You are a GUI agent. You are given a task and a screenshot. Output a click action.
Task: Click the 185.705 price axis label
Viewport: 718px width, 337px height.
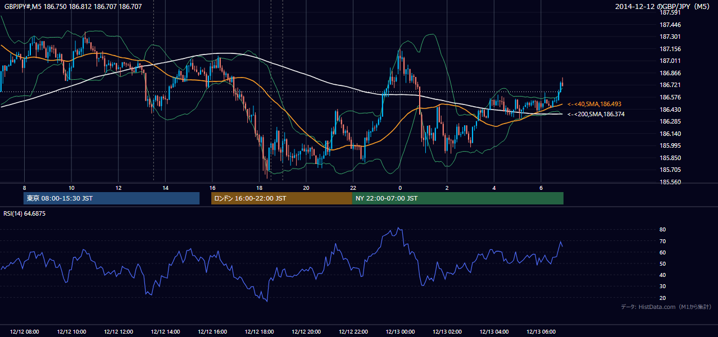(x=670, y=170)
